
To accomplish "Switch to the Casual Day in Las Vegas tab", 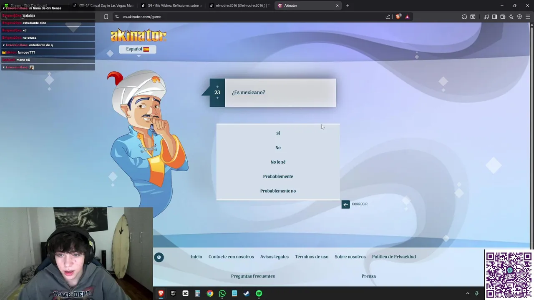I will [103, 5].
